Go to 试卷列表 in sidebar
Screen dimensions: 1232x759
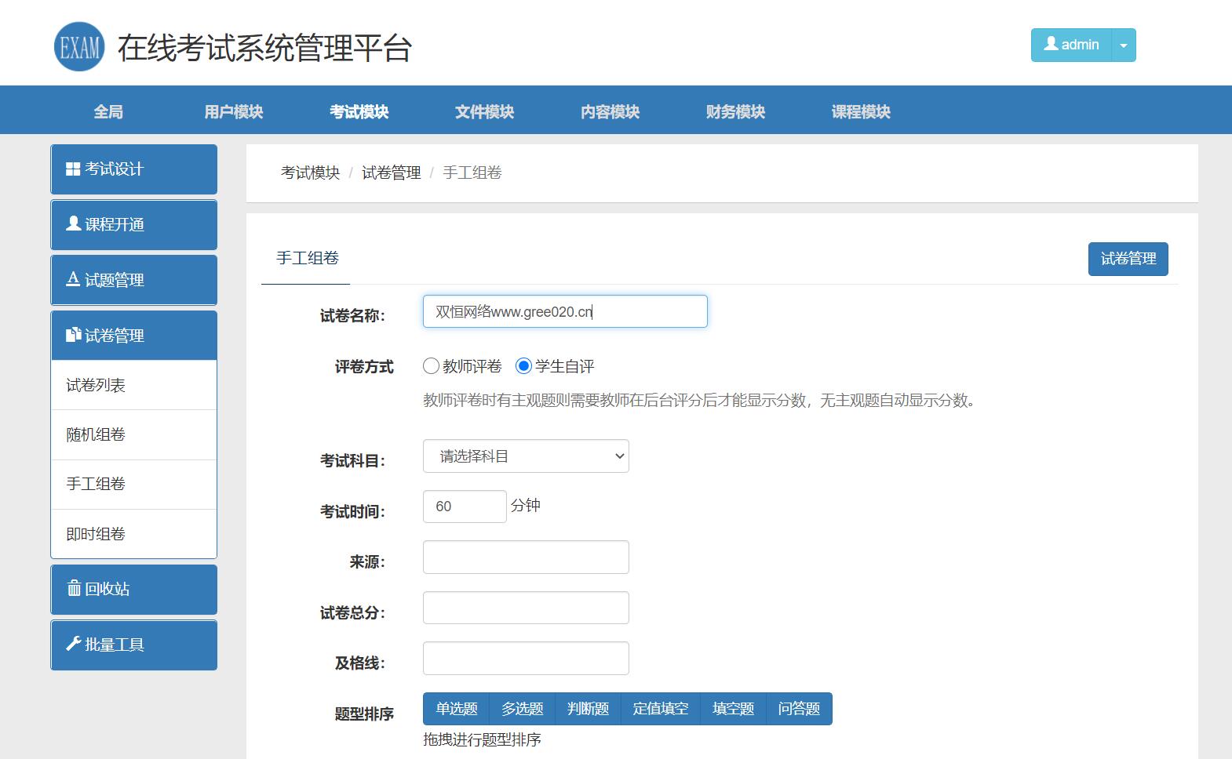[134, 385]
